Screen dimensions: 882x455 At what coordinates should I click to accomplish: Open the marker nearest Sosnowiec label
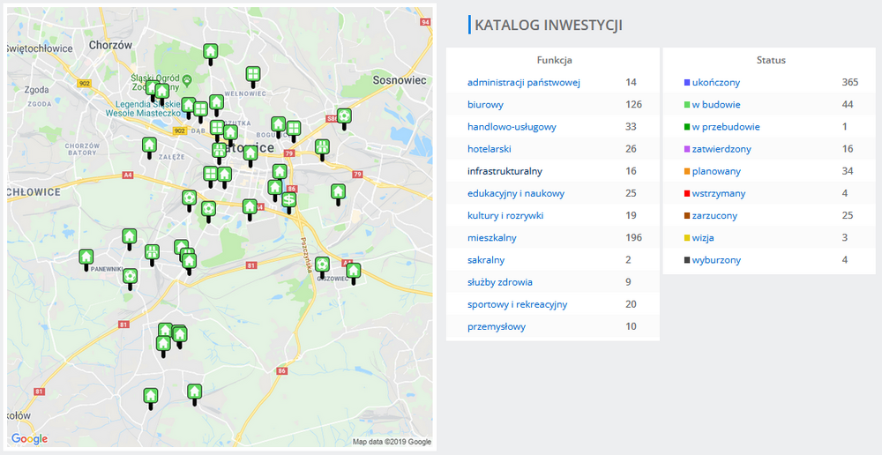click(x=344, y=116)
